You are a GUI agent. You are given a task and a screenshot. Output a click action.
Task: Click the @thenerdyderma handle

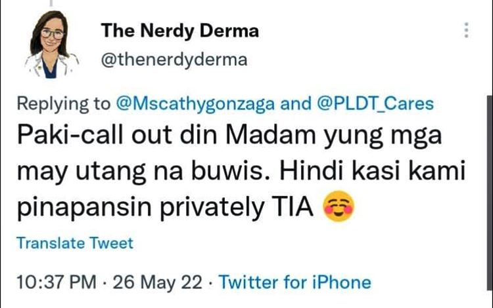(x=174, y=60)
